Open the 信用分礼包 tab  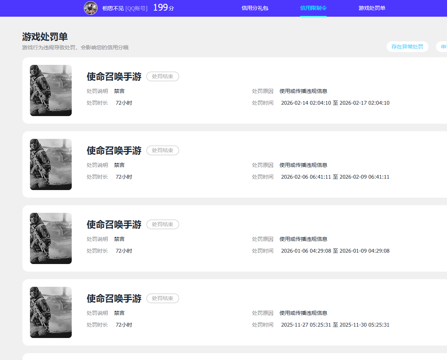[255, 8]
